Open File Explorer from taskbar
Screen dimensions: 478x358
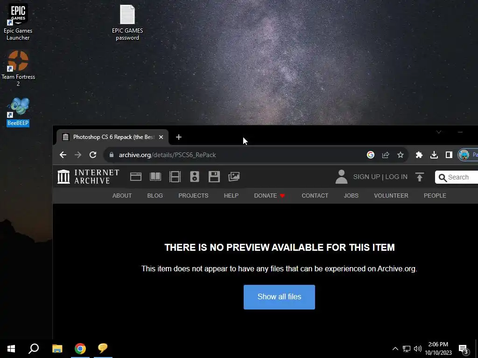coord(57,349)
